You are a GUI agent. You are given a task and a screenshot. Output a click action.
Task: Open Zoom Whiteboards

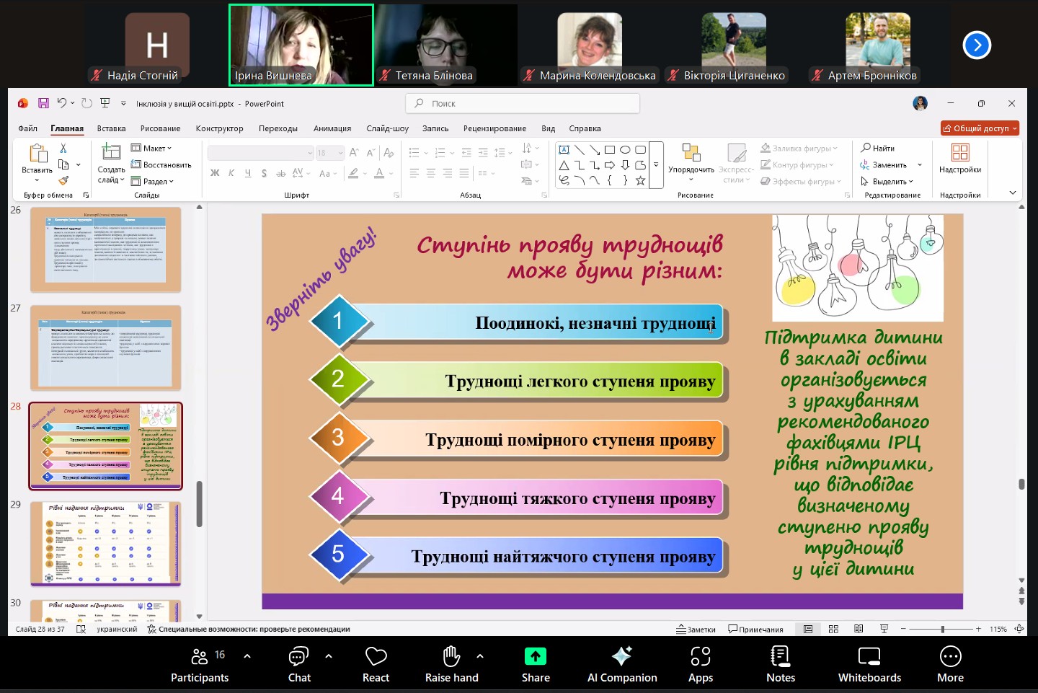[x=869, y=663]
